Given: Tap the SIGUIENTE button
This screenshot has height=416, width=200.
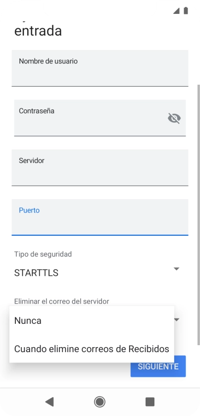Looking at the screenshot, I should [158, 366].
